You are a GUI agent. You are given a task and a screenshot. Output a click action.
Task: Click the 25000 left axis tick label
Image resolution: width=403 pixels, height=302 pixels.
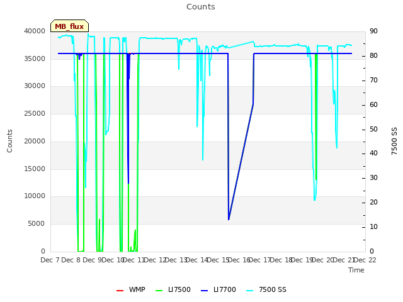click(x=35, y=113)
